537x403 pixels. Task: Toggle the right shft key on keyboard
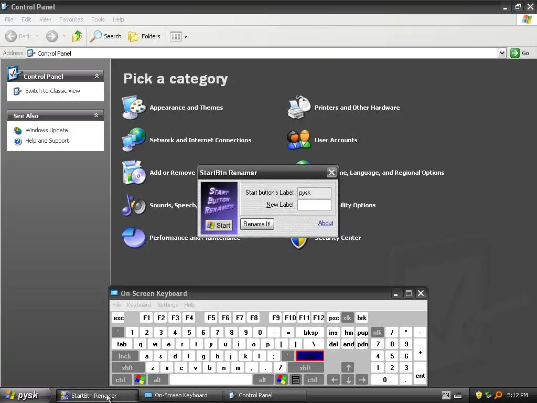point(305,368)
